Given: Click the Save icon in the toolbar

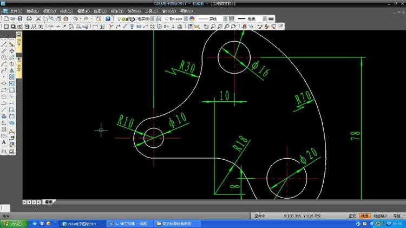Looking at the screenshot, I should [19, 18].
